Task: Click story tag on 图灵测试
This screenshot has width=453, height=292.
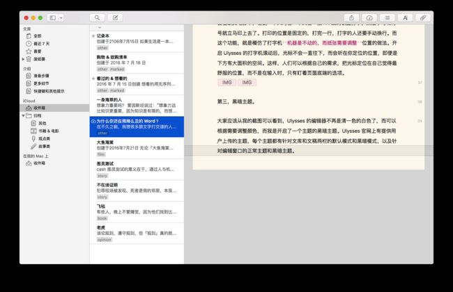Action: pos(102,176)
